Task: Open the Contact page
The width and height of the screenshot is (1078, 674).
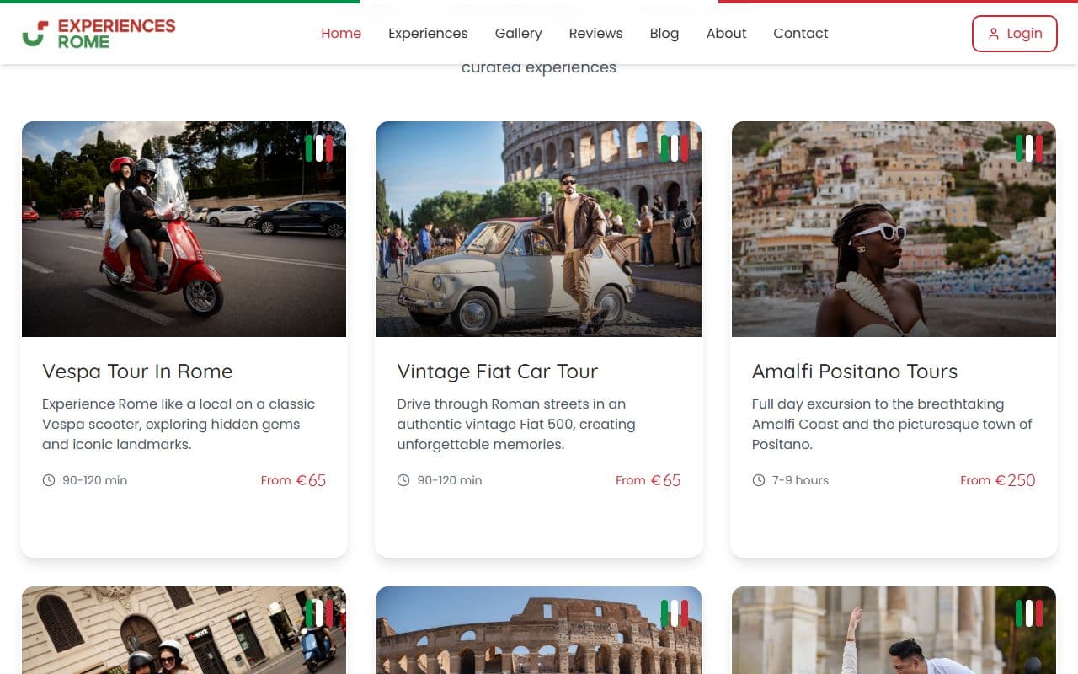Action: pos(801,34)
